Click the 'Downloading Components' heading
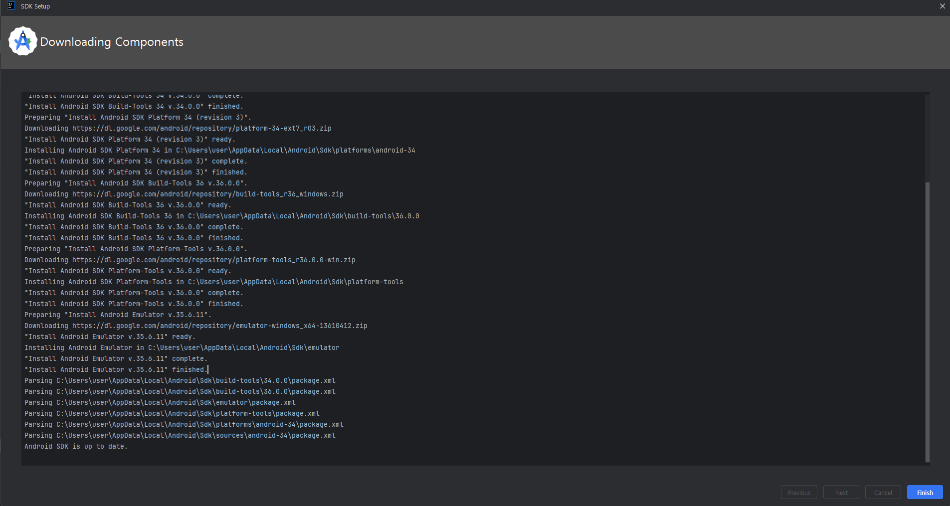Viewport: 950px width, 506px height. (x=112, y=42)
